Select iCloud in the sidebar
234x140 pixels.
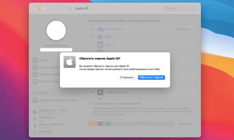pos(56,93)
